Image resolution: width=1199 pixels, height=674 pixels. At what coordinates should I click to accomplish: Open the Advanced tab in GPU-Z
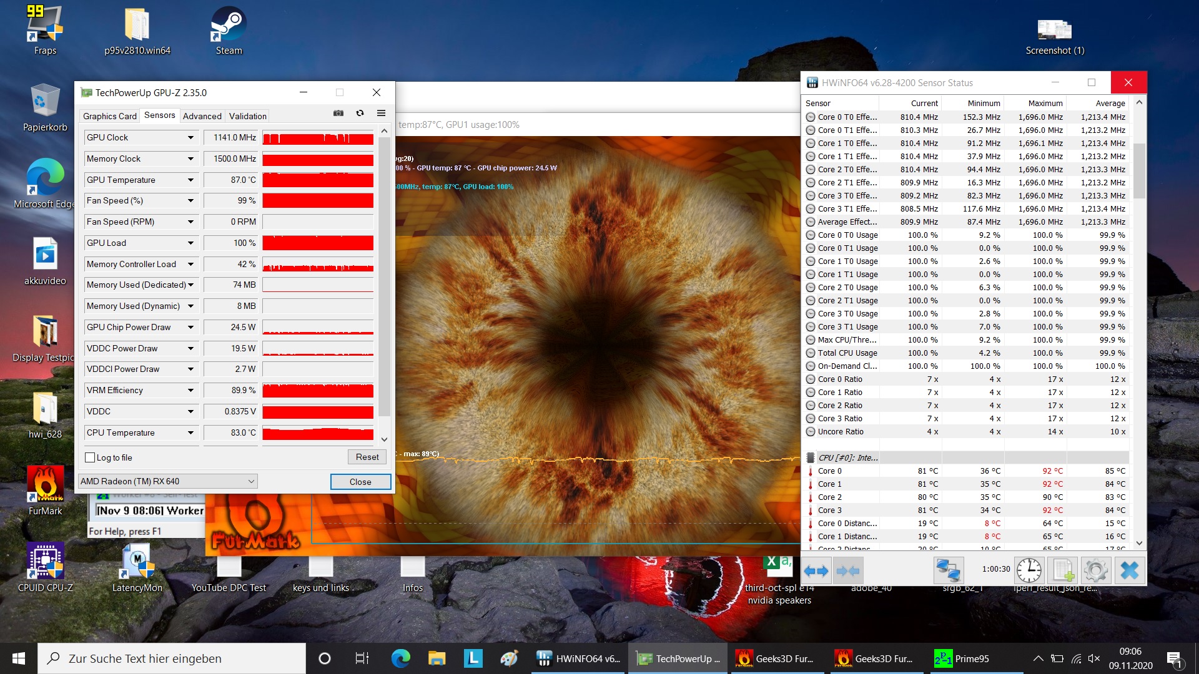point(202,116)
